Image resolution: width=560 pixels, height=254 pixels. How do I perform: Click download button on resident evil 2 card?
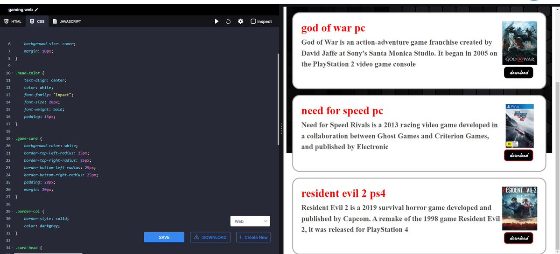[518, 238]
